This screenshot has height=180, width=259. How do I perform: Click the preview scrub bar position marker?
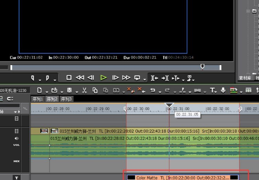[202, 67]
